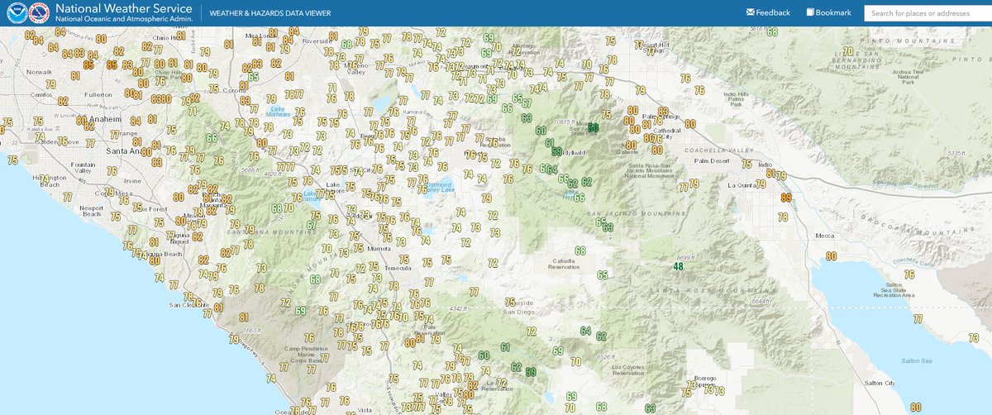The width and height of the screenshot is (992, 415).
Task: Click the Salton City label
Action: pos(878,384)
